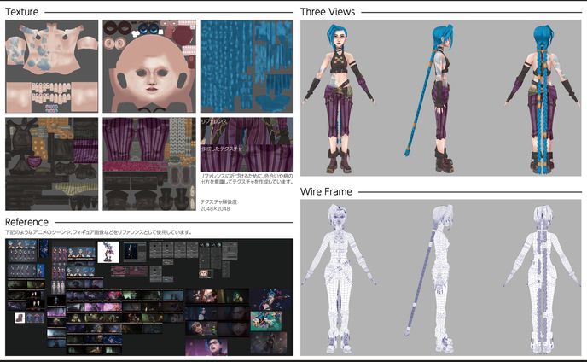
Task: Open the white-background figure image in reference board
Action: [108, 252]
